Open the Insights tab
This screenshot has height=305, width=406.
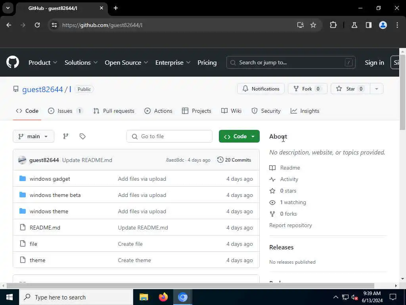(x=305, y=111)
